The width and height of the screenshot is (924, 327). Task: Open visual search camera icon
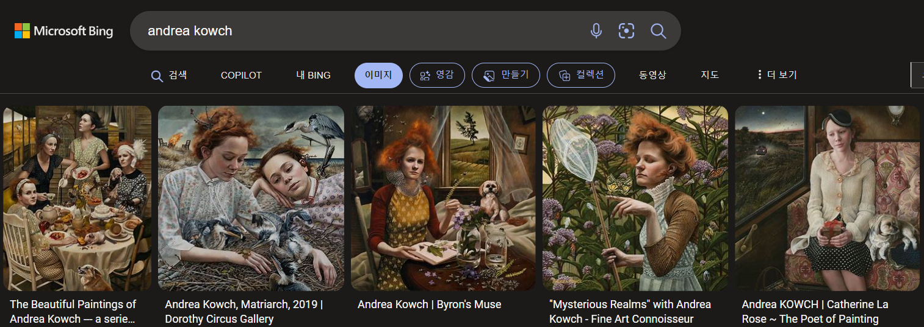tap(627, 31)
